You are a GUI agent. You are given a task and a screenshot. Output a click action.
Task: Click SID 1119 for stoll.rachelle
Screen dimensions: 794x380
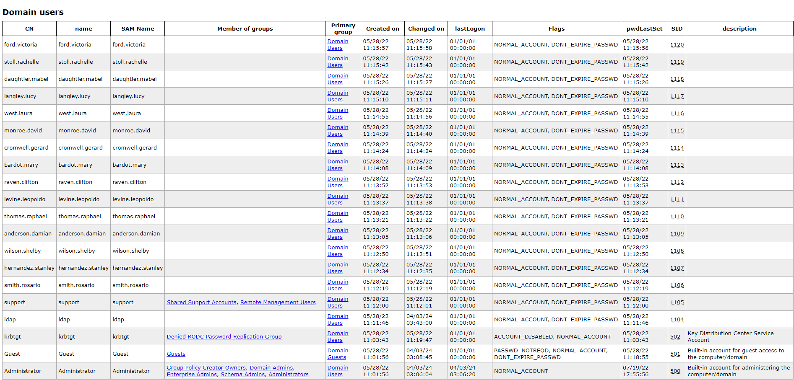[x=677, y=62]
